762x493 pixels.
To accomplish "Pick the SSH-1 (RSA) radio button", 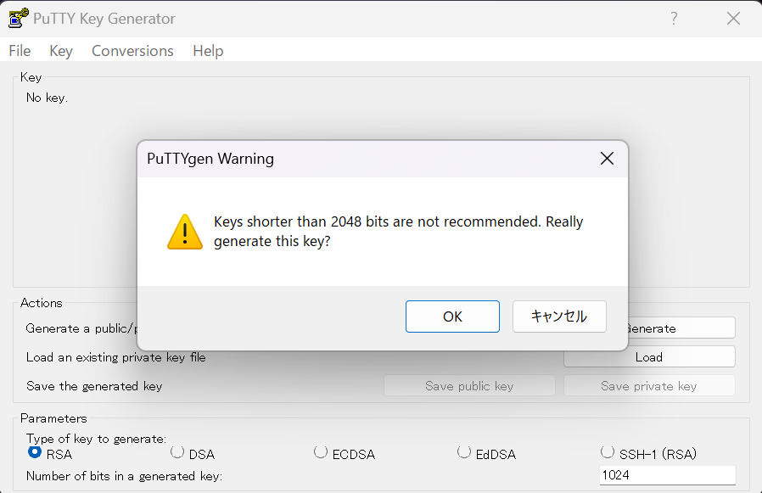I will [608, 452].
